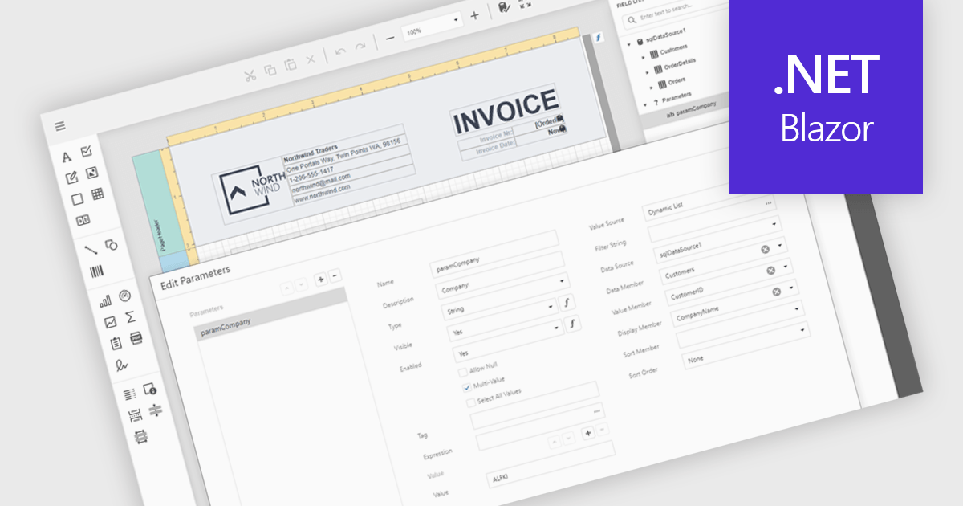Select the Chart (bar graph) tool
Screen dimensions: 963x506
coord(104,302)
